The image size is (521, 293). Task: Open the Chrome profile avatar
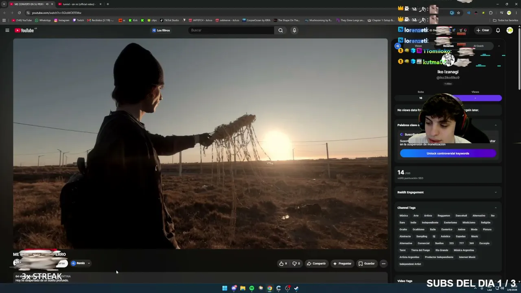(509, 13)
